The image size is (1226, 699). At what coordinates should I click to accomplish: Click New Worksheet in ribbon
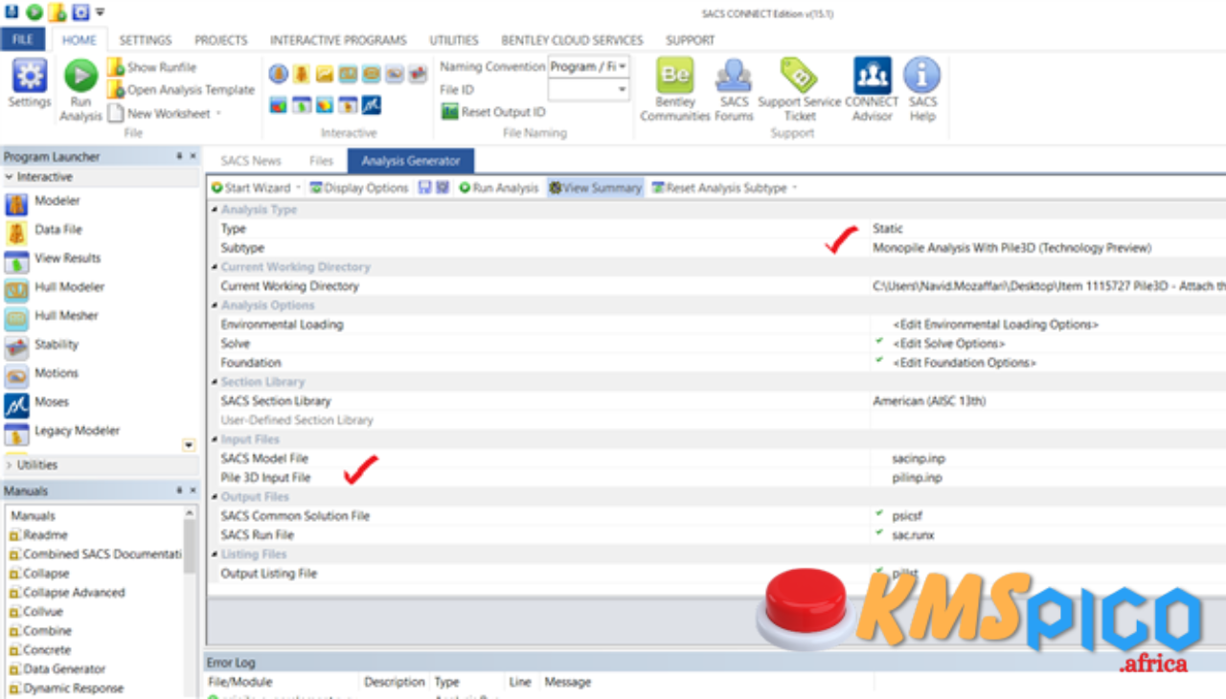pos(163,113)
